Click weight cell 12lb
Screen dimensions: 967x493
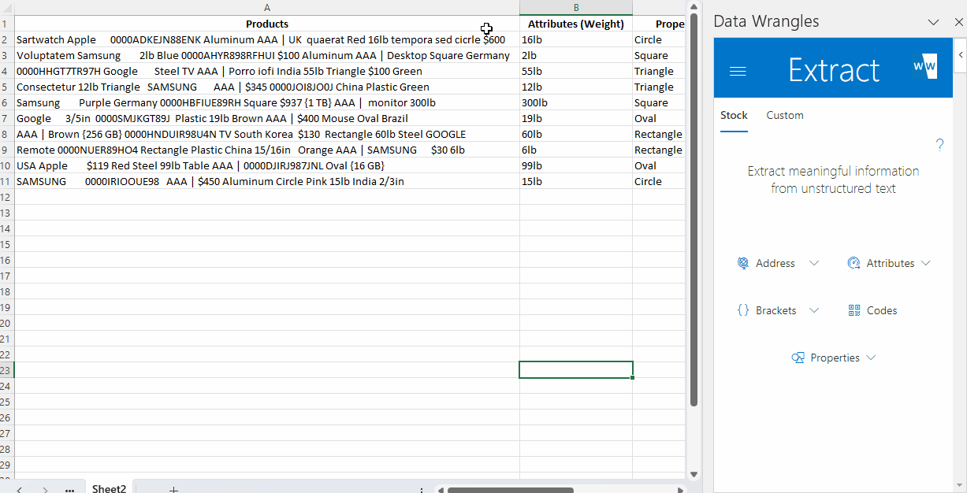[x=576, y=87]
